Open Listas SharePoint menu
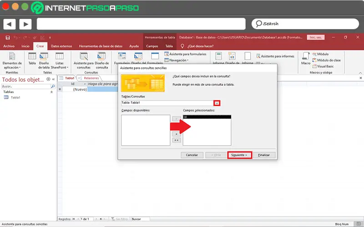The width and height of the screenshot is (364, 227). 60,61
